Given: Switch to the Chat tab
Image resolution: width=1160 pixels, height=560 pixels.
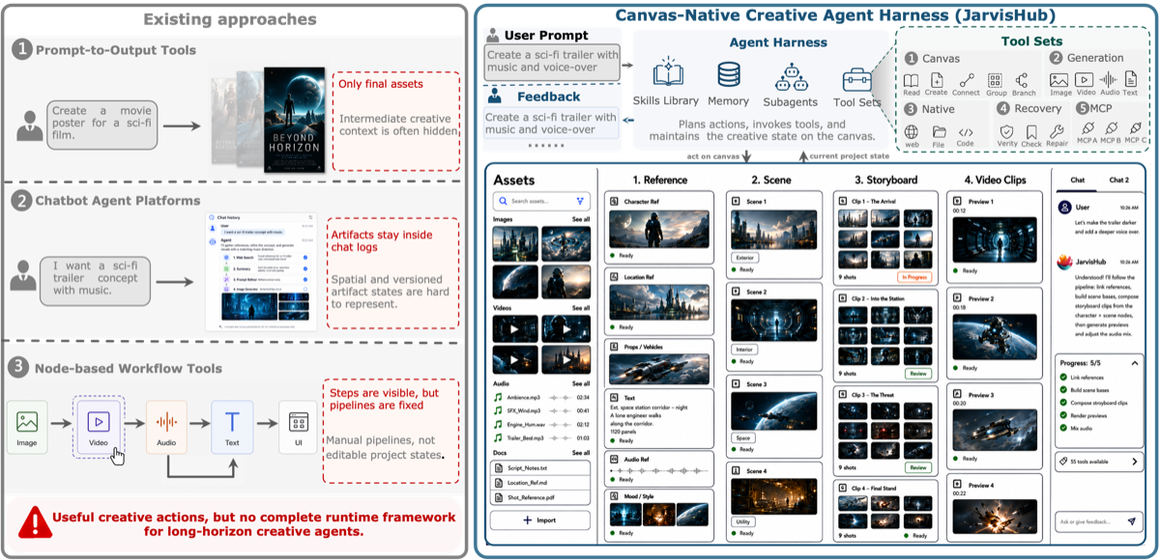Looking at the screenshot, I should click(1077, 180).
